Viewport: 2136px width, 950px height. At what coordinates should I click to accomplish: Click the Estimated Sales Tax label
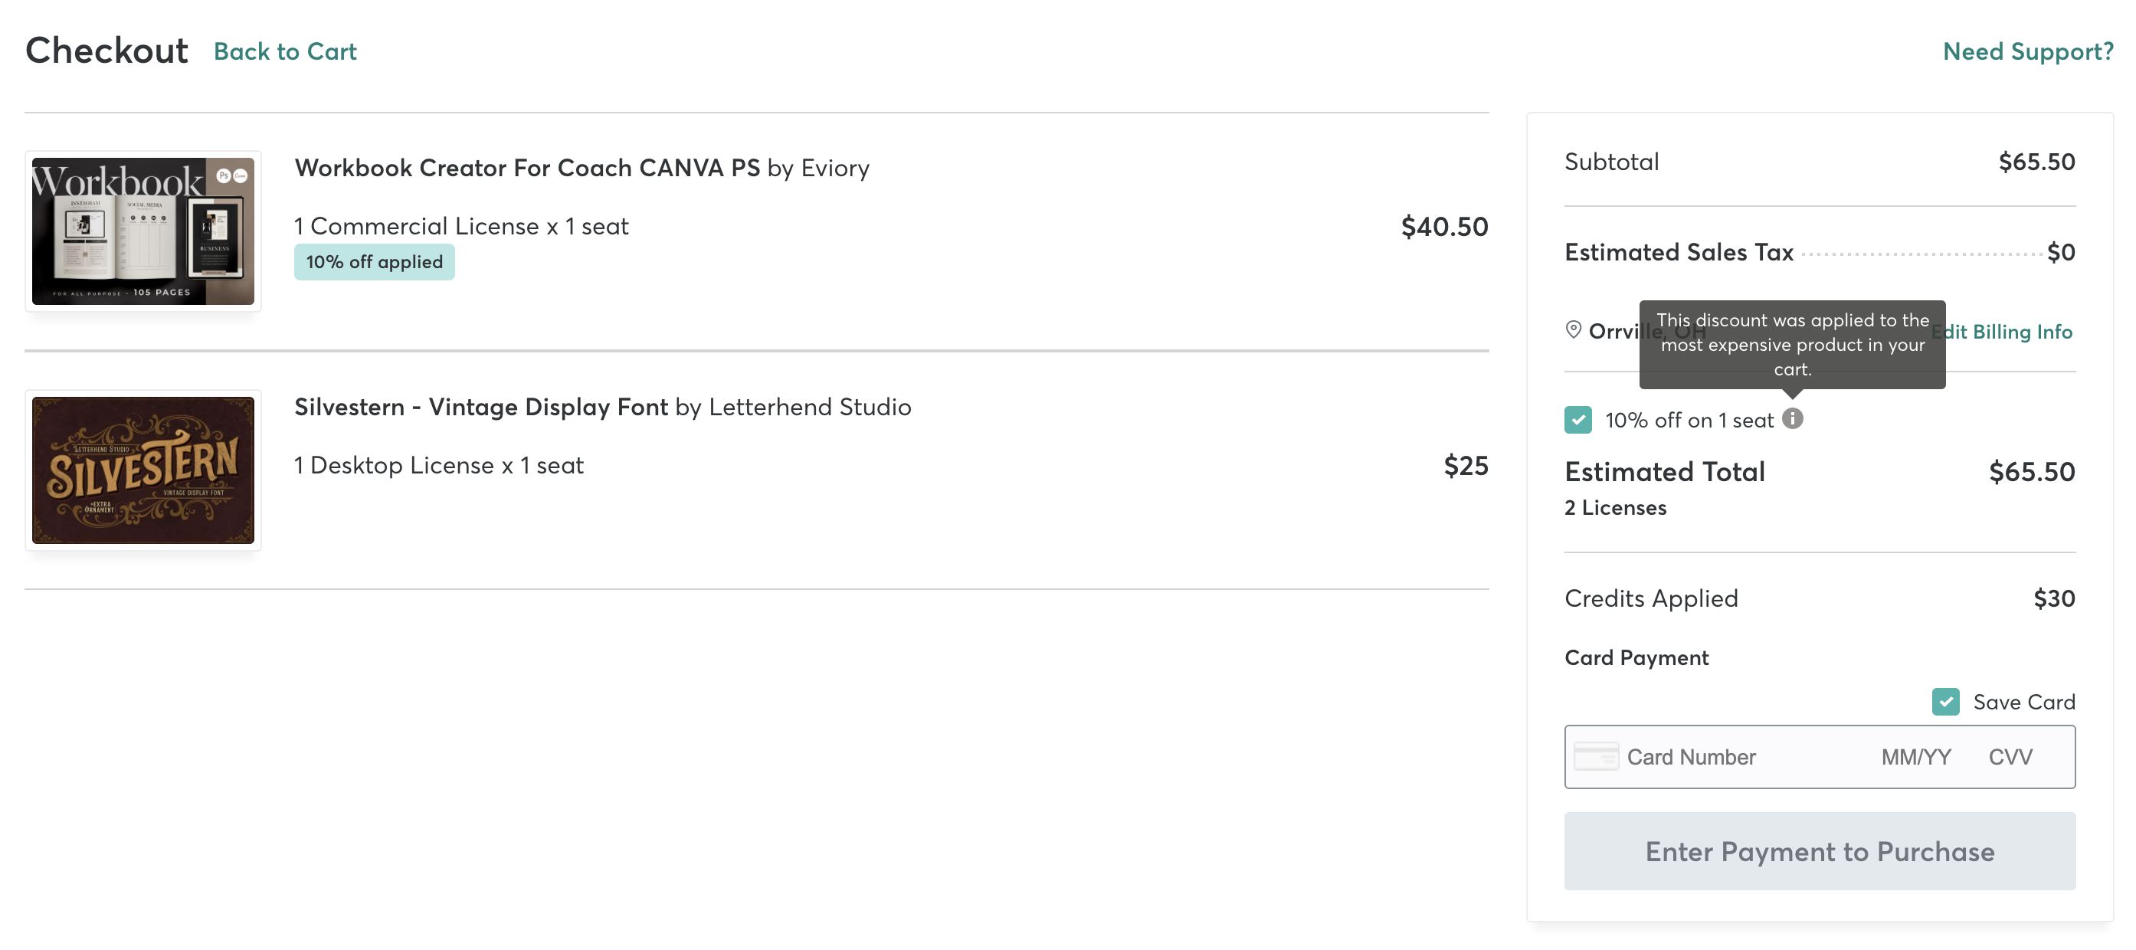click(1679, 252)
